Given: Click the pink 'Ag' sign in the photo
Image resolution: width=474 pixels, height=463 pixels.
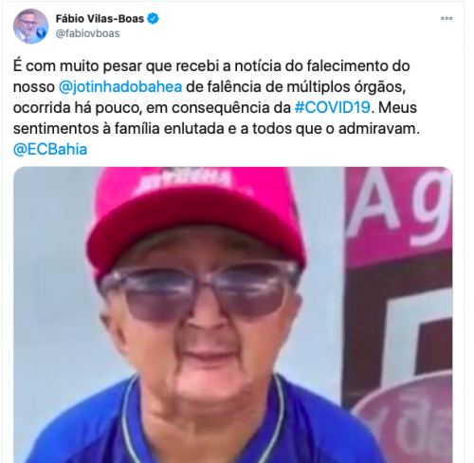Looking at the screenshot, I should point(399,215).
